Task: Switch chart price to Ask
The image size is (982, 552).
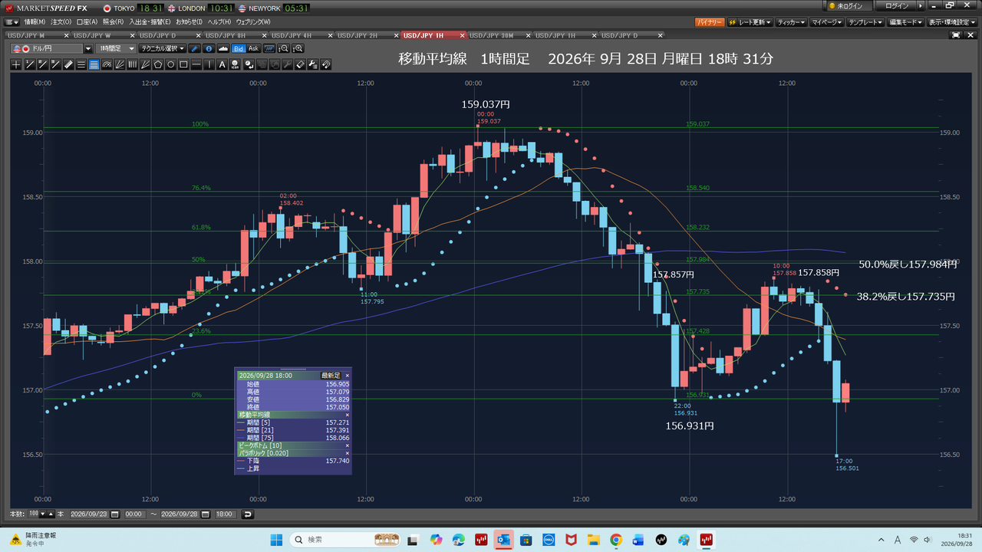Action: coord(254,48)
